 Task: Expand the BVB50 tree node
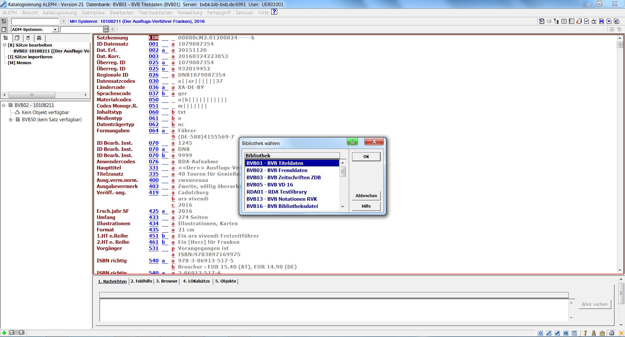coord(11,120)
